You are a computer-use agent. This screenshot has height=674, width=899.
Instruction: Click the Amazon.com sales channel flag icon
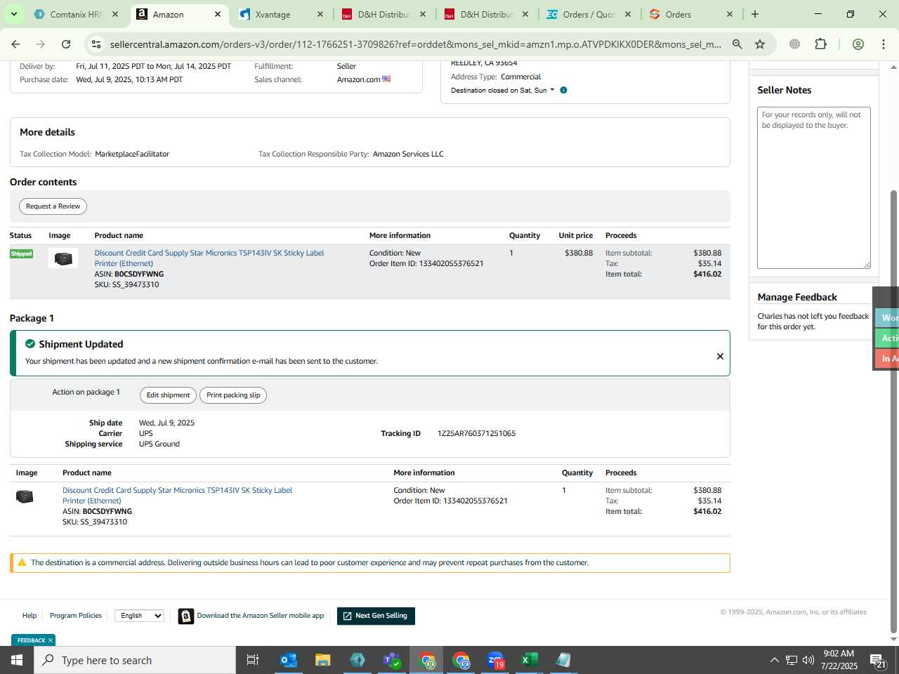pos(386,79)
